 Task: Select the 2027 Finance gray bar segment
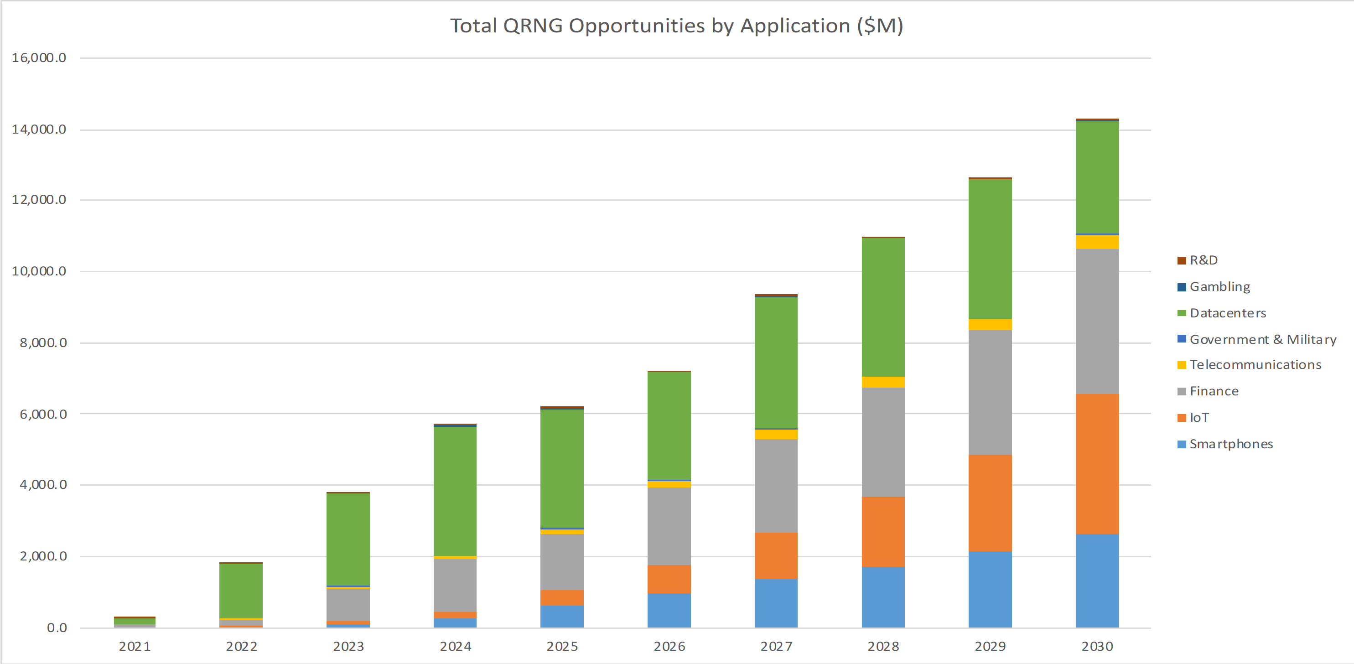(776, 486)
